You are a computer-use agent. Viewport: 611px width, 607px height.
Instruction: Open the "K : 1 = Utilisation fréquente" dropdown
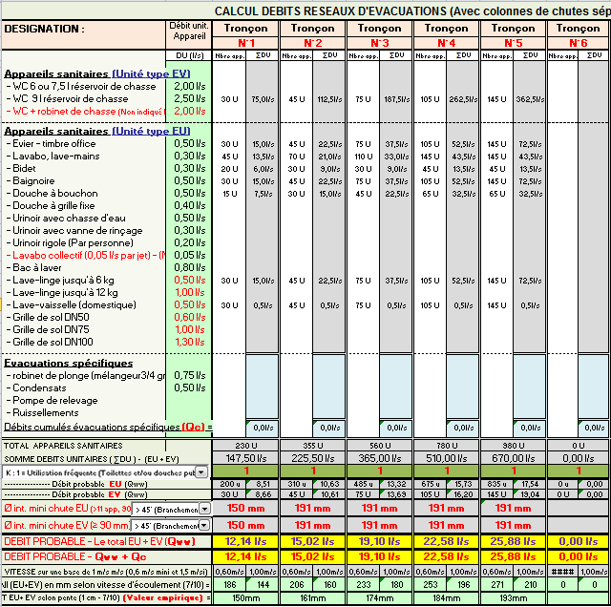pos(202,471)
